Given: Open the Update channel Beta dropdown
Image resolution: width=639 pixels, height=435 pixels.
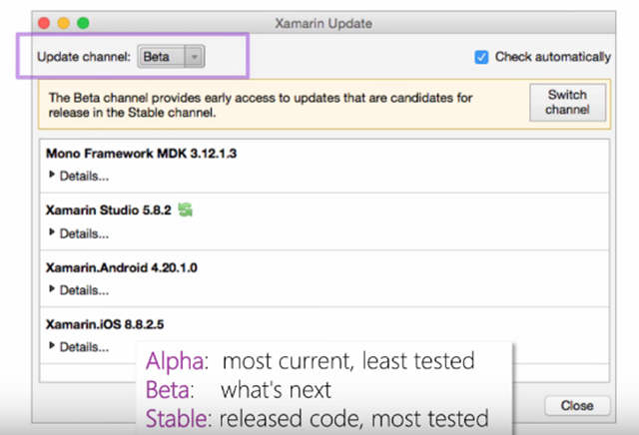Looking at the screenshot, I should (171, 57).
